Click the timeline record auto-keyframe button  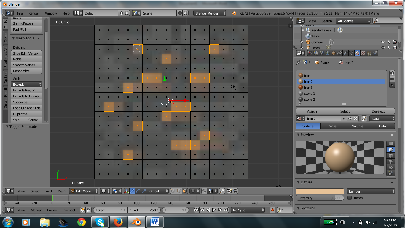click(272, 210)
